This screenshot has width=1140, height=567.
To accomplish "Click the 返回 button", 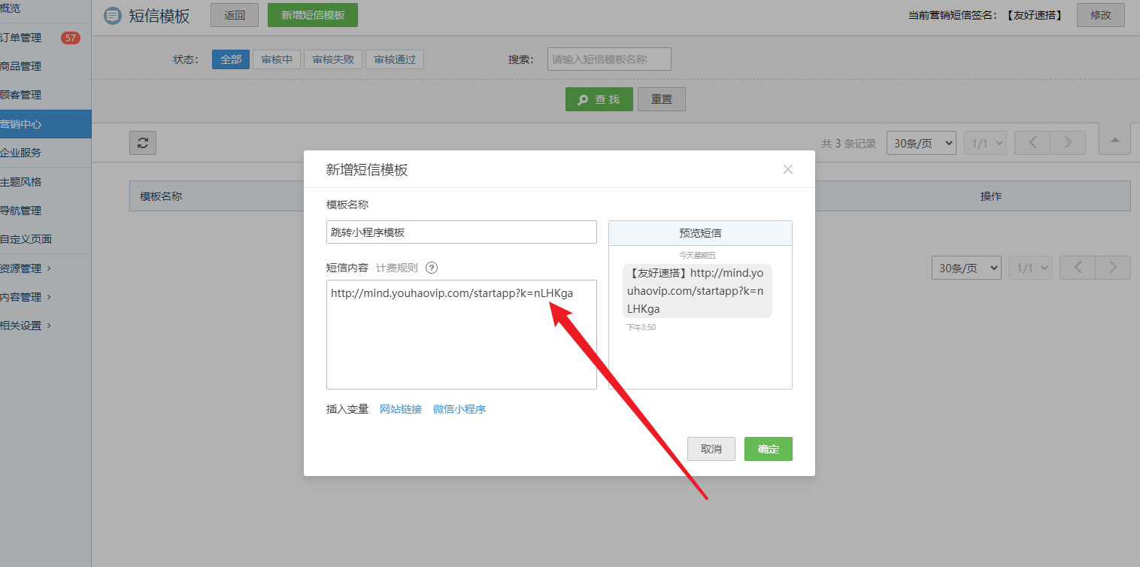I will (235, 15).
